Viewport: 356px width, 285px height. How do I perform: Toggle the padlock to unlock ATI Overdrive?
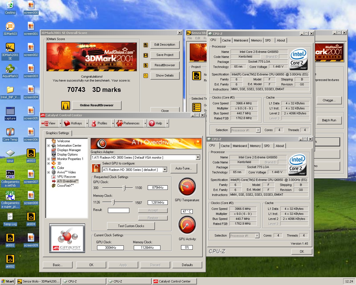[96, 168]
